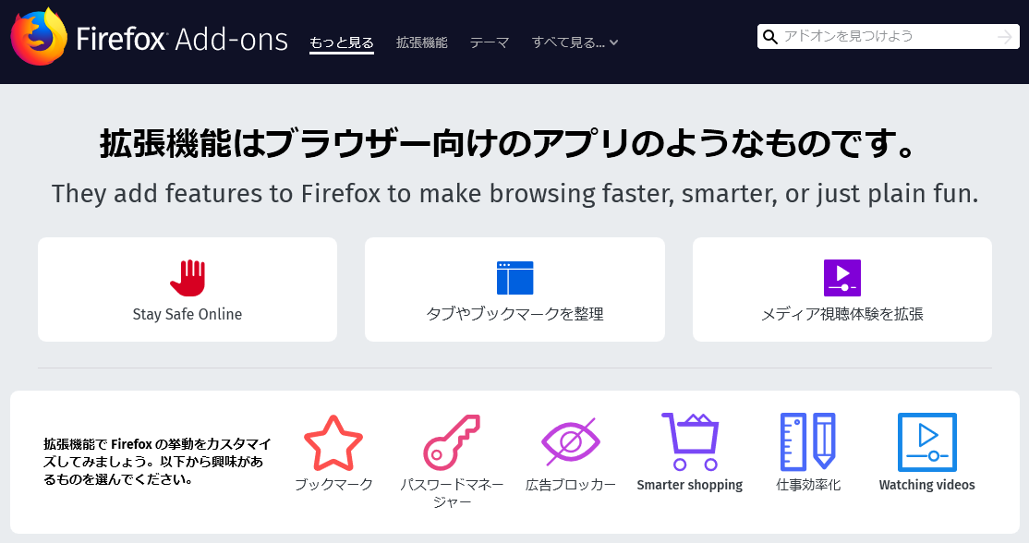Screen dimensions: 1029x543
Task: Open the Firefox Add-ons title link
Action: coord(183,40)
